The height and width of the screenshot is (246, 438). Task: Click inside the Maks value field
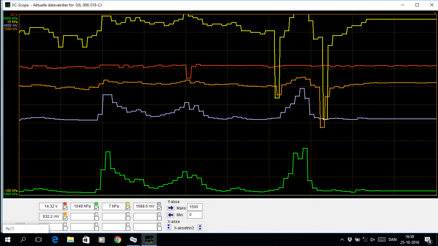click(x=194, y=207)
